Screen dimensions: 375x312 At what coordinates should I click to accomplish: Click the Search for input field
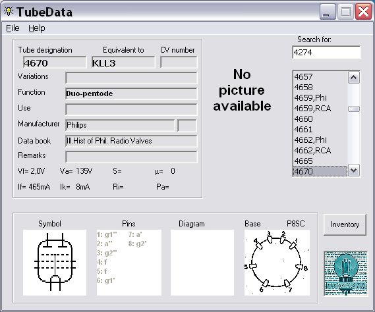tap(326, 52)
